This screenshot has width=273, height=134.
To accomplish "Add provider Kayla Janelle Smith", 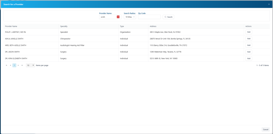I will point(248,39).
